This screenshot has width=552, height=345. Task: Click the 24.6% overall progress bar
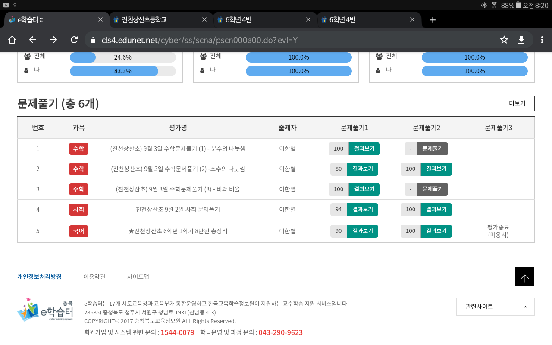(123, 57)
